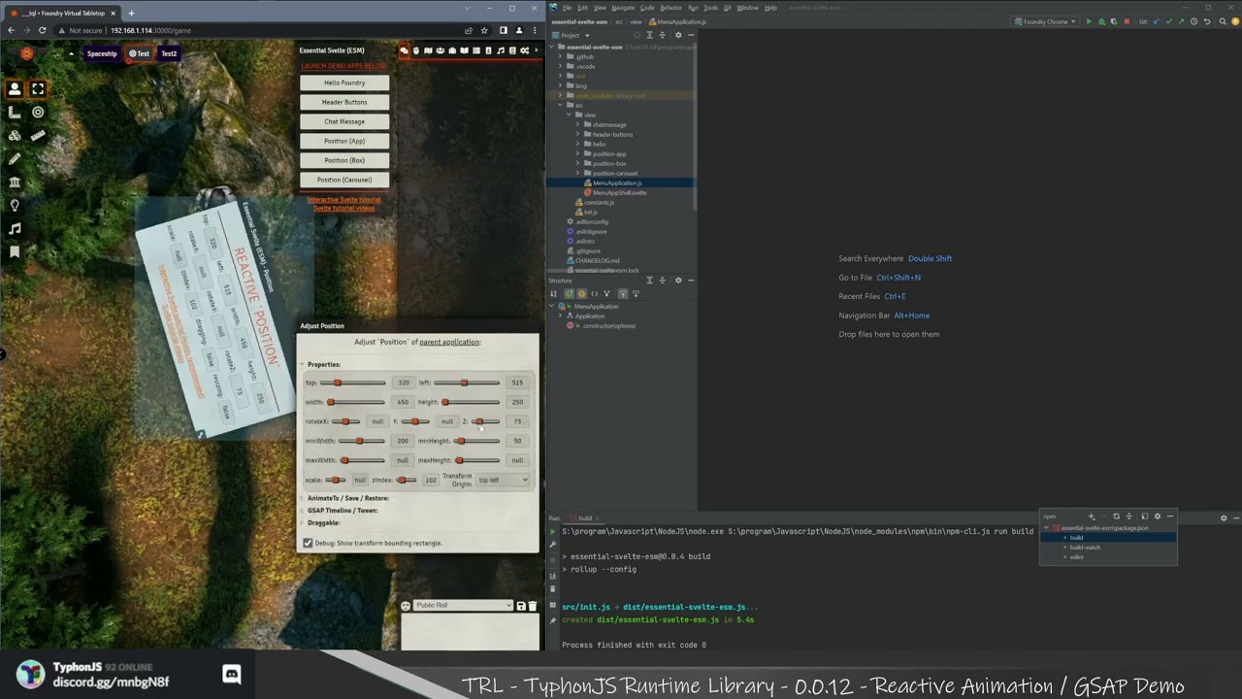Open Foundry's game Settings gear tab

pos(525,50)
